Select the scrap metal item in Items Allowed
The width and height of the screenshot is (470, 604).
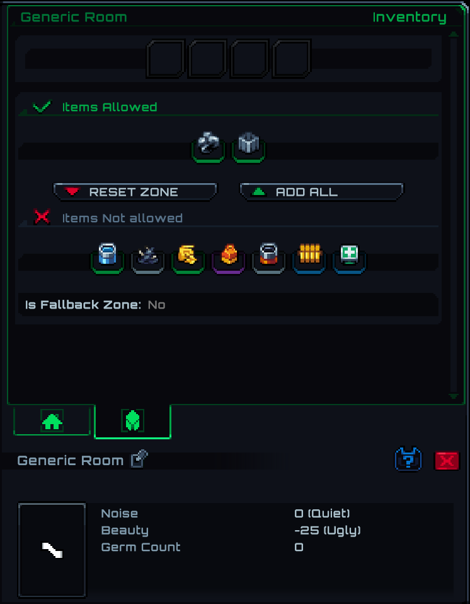coord(208,147)
